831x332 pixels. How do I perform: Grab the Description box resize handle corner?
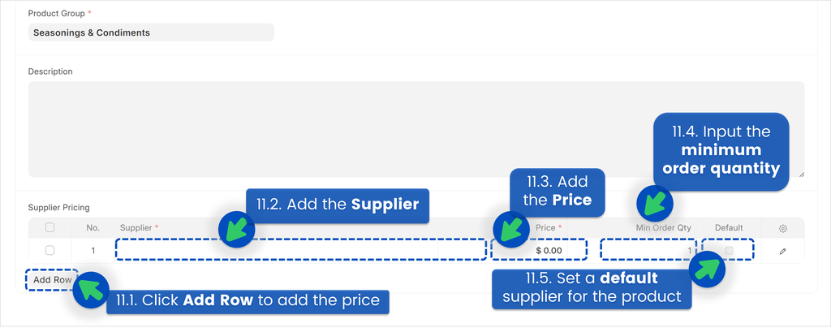click(801, 174)
